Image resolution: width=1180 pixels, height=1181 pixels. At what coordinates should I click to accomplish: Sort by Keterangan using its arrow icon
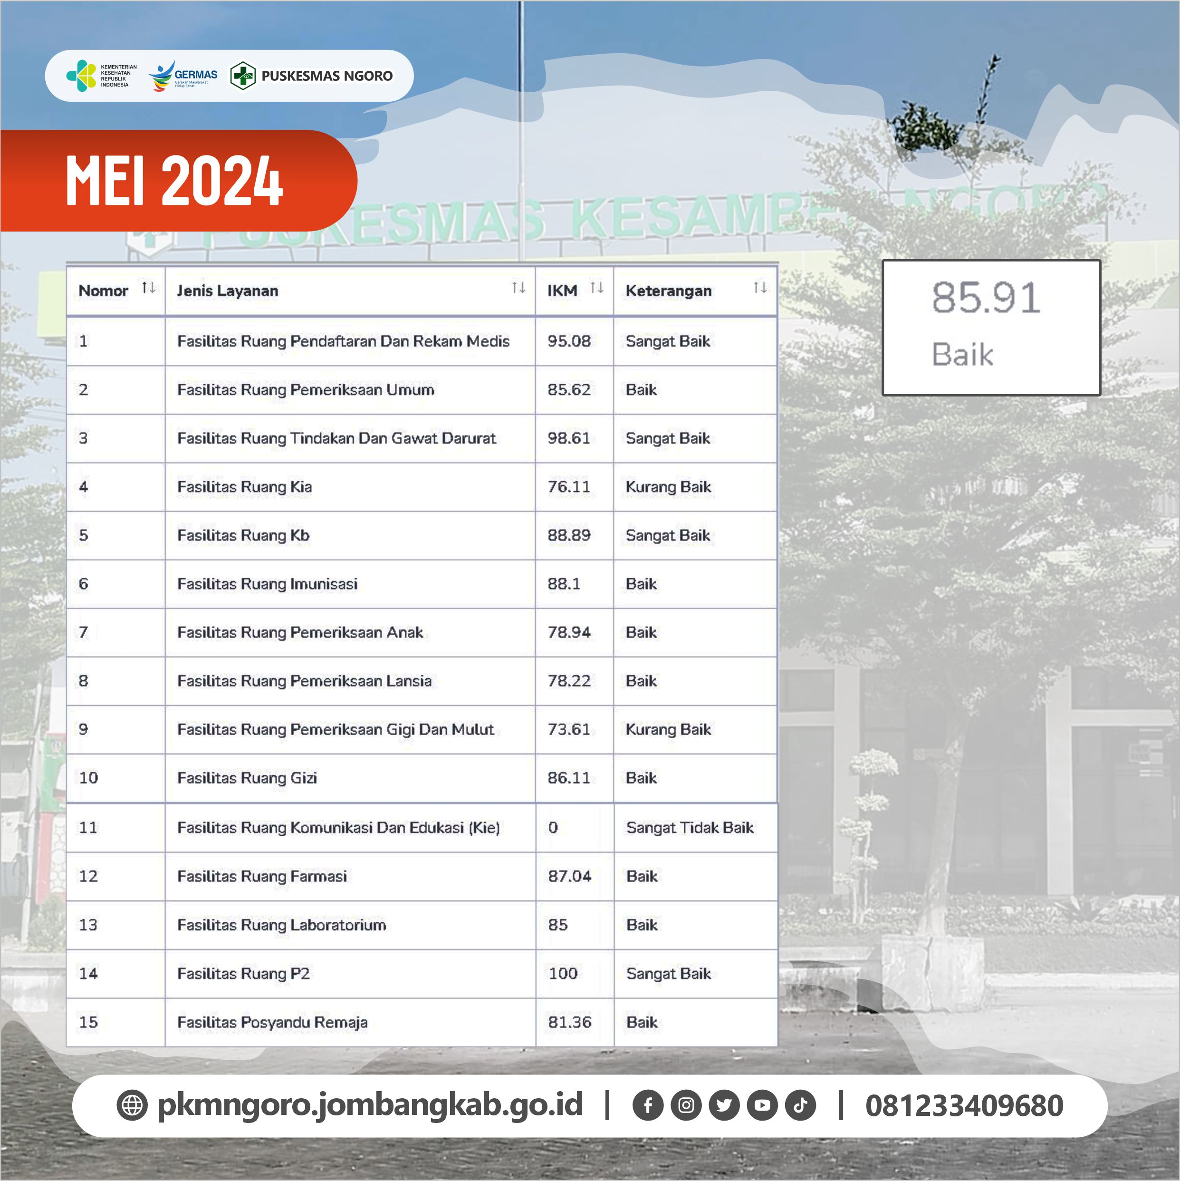point(760,287)
